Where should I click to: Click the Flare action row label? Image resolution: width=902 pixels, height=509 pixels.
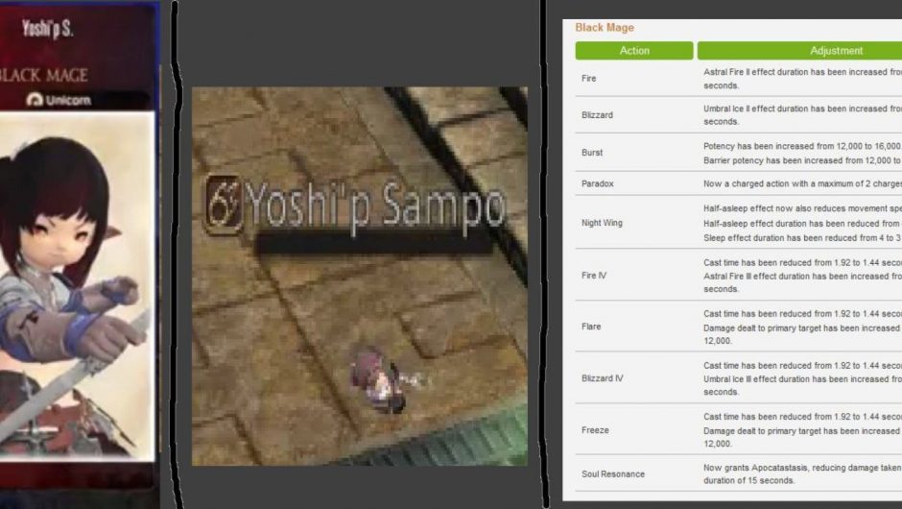pyautogui.click(x=591, y=327)
